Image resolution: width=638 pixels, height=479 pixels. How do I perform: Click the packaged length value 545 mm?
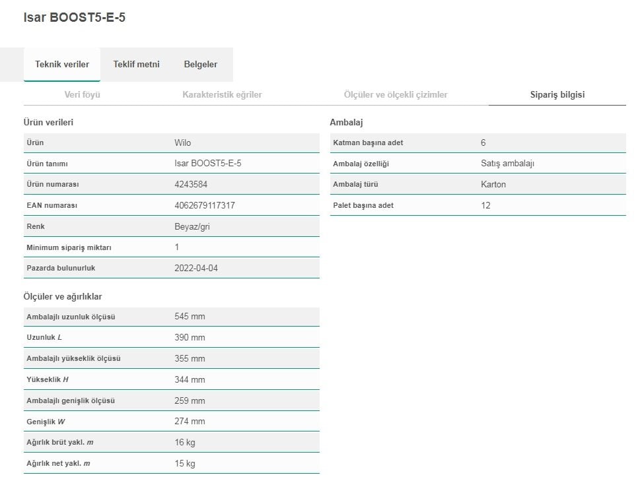(x=190, y=316)
